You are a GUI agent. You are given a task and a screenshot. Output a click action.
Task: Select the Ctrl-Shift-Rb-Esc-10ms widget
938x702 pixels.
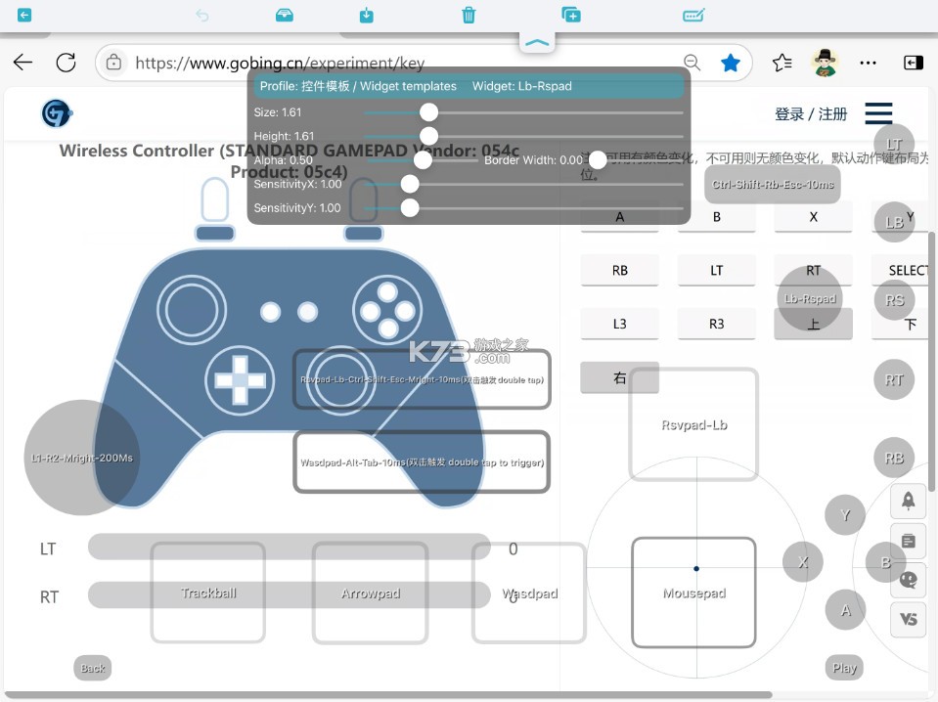773,184
